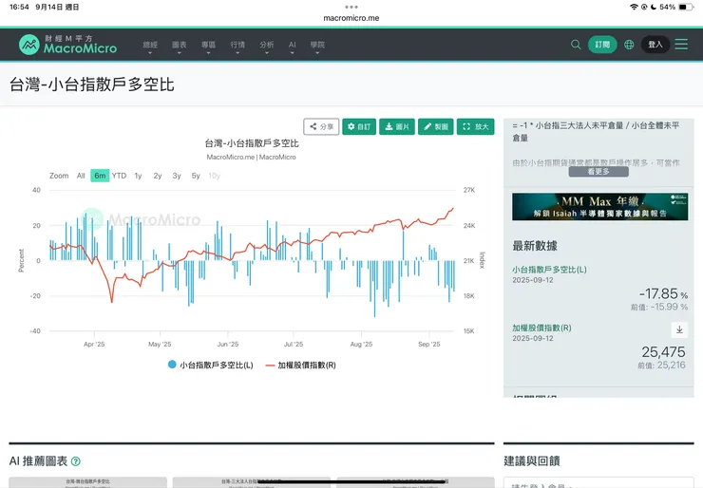This screenshot has height=488, width=703.
Task: Open the 總經 nav dropdown
Action: 150,47
